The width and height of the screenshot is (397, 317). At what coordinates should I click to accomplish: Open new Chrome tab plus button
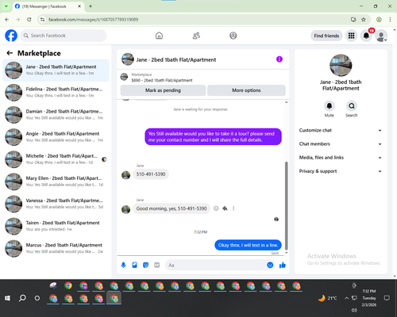pyautogui.click(x=91, y=6)
